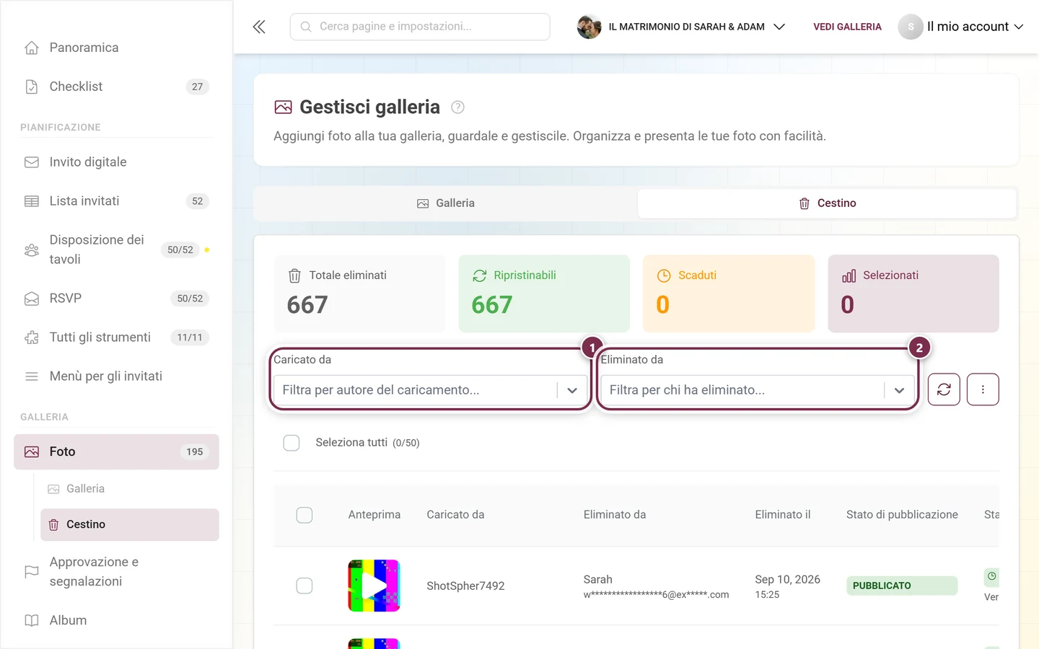
Task: Click the refresh icon button beside filters
Action: (x=944, y=389)
